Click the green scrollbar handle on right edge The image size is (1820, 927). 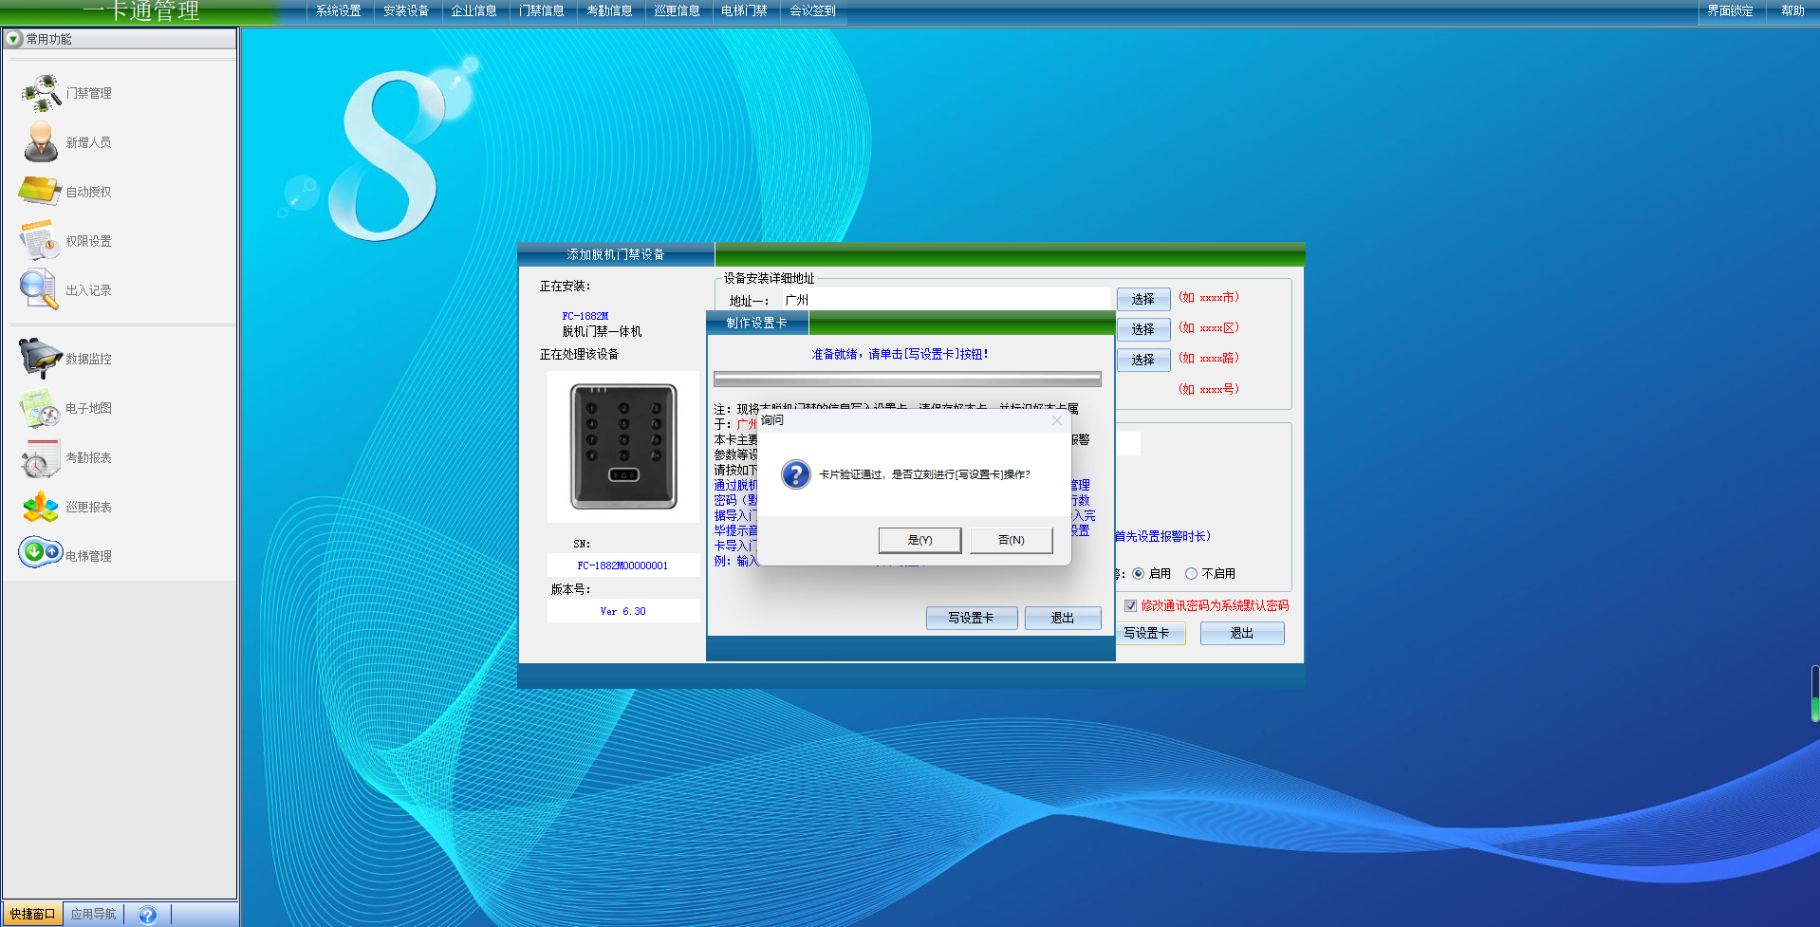(x=1815, y=709)
